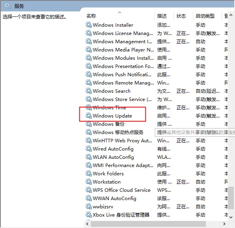Select the WLAN AutoConfig service name

(113, 157)
